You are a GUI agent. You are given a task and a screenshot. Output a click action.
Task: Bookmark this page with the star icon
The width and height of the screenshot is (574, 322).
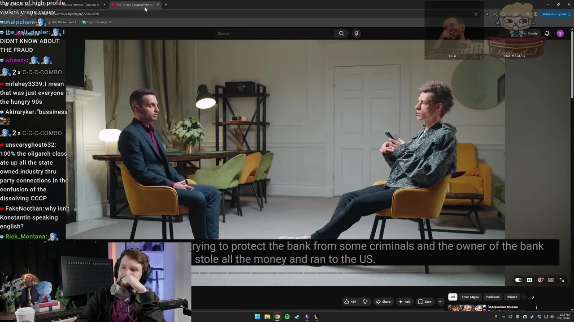pos(476,14)
